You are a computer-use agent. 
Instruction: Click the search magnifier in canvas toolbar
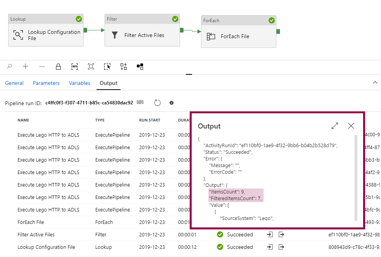click(x=10, y=67)
